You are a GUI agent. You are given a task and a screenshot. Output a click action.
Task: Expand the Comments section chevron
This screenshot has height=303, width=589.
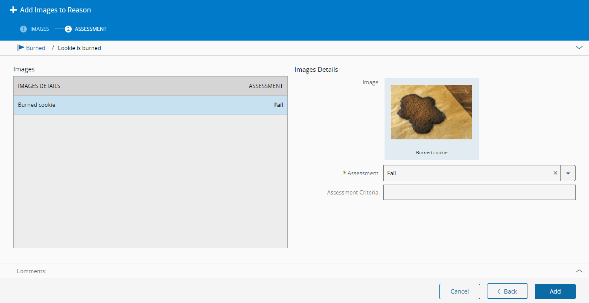tap(579, 271)
